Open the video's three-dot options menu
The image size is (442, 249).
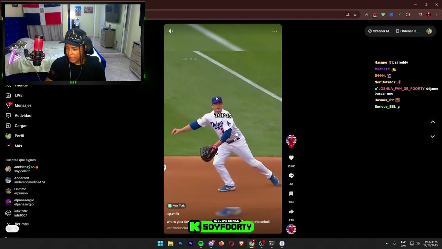(275, 31)
